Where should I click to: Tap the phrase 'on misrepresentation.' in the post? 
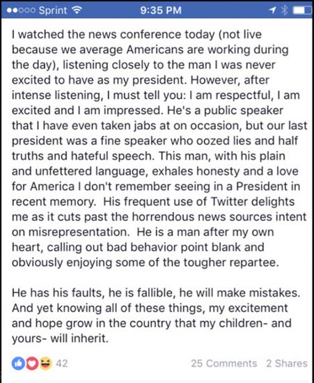(x=71, y=232)
